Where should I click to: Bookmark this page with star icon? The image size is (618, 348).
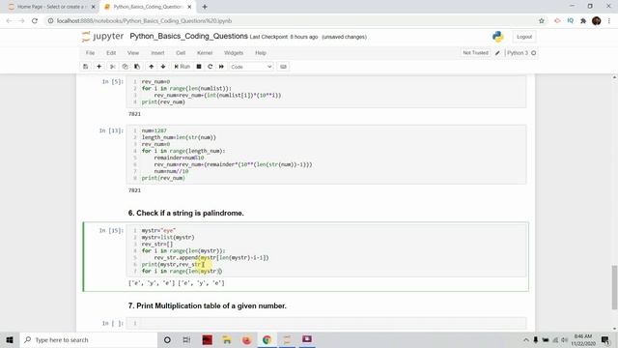(x=542, y=21)
